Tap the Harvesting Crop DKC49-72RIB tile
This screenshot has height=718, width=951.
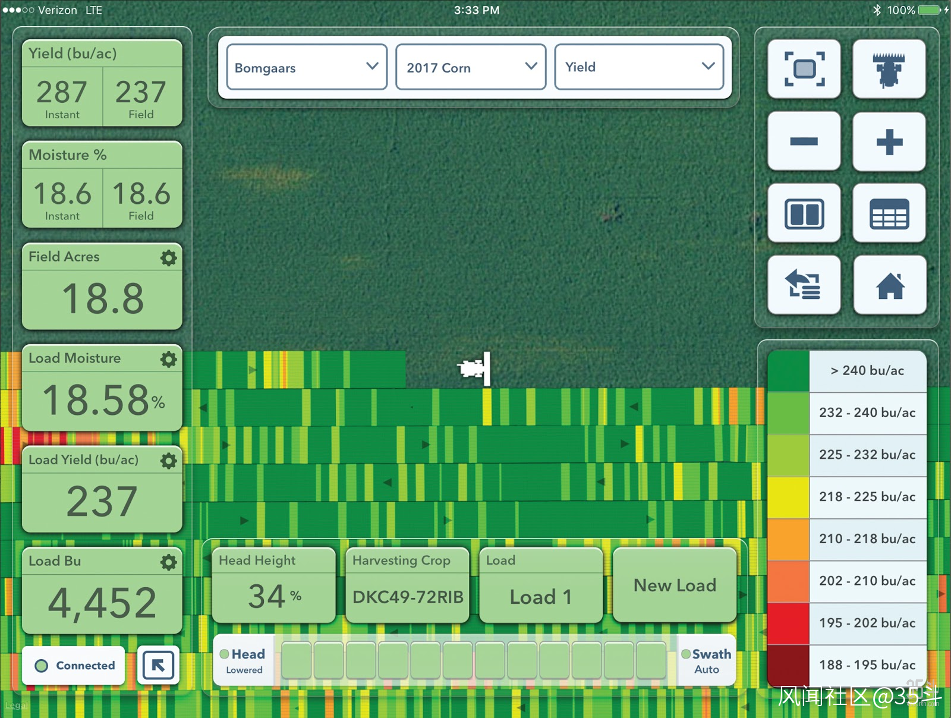(407, 585)
